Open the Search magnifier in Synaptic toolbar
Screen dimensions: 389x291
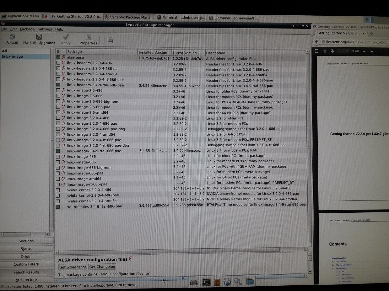110,40
